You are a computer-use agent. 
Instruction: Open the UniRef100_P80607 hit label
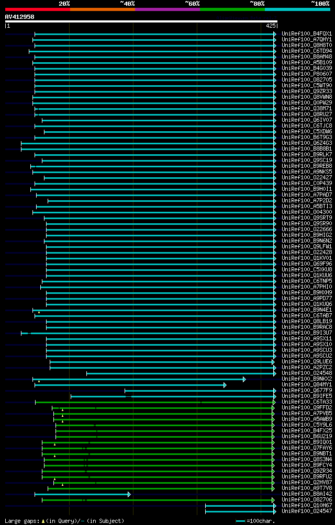(x=307, y=74)
